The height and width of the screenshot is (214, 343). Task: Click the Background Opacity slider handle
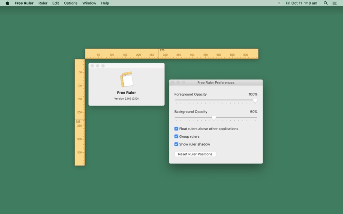click(x=214, y=118)
